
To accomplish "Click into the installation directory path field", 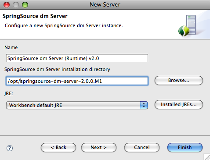I will tap(77, 81).
